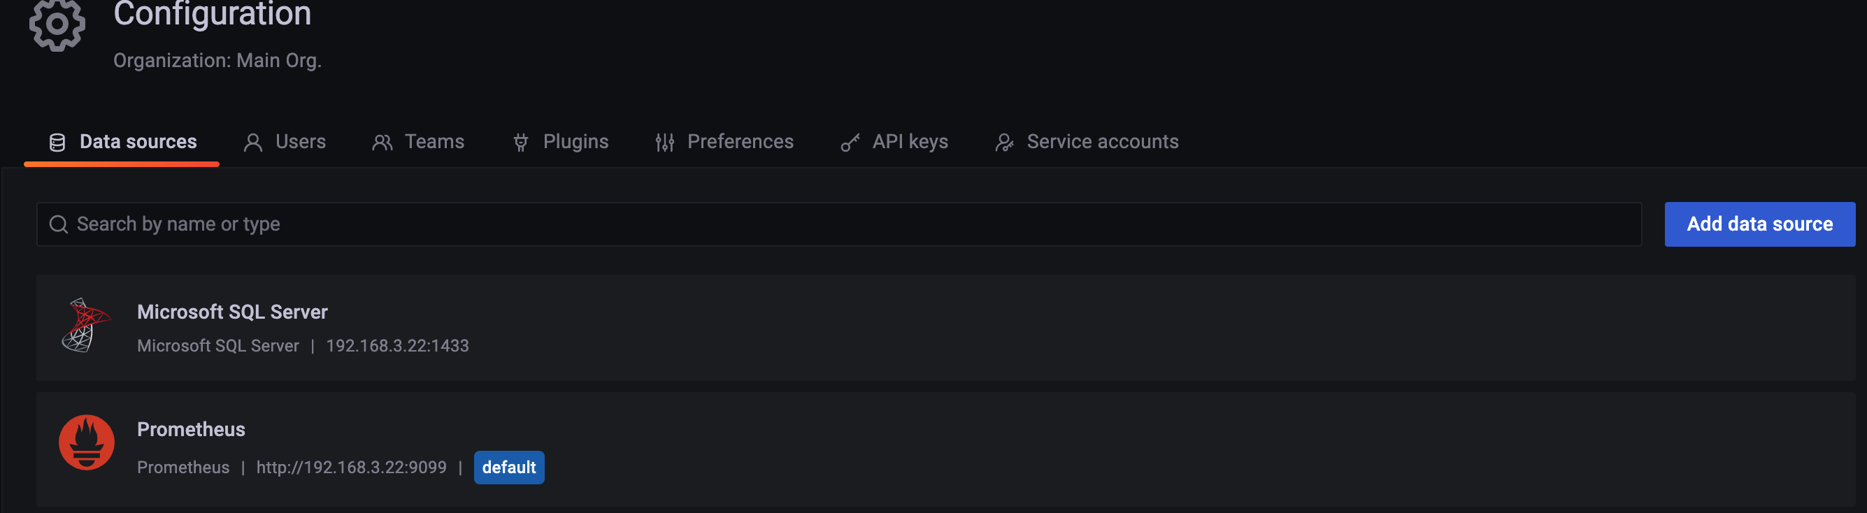Viewport: 1867px width, 513px height.
Task: Click the Service accounts icon
Action: point(1004,142)
